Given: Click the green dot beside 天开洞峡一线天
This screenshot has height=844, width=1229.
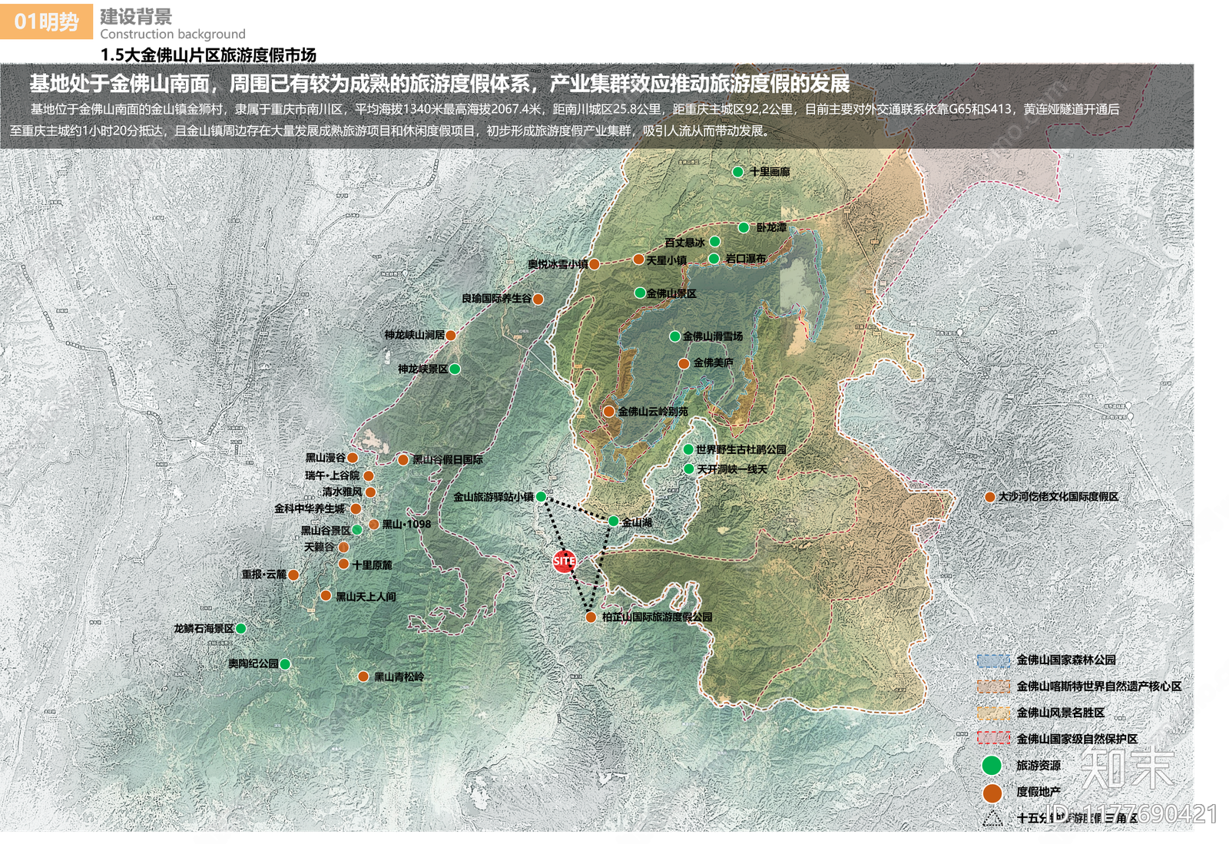Looking at the screenshot, I should [688, 468].
